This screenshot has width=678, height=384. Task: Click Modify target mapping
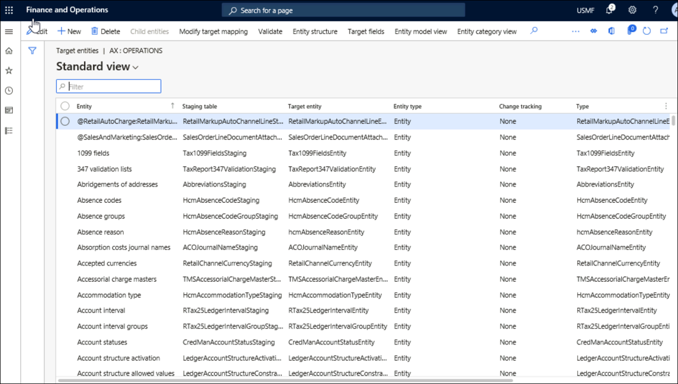(x=214, y=31)
